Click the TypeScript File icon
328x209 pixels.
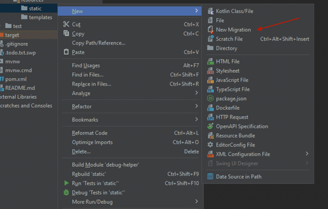tap(210, 89)
